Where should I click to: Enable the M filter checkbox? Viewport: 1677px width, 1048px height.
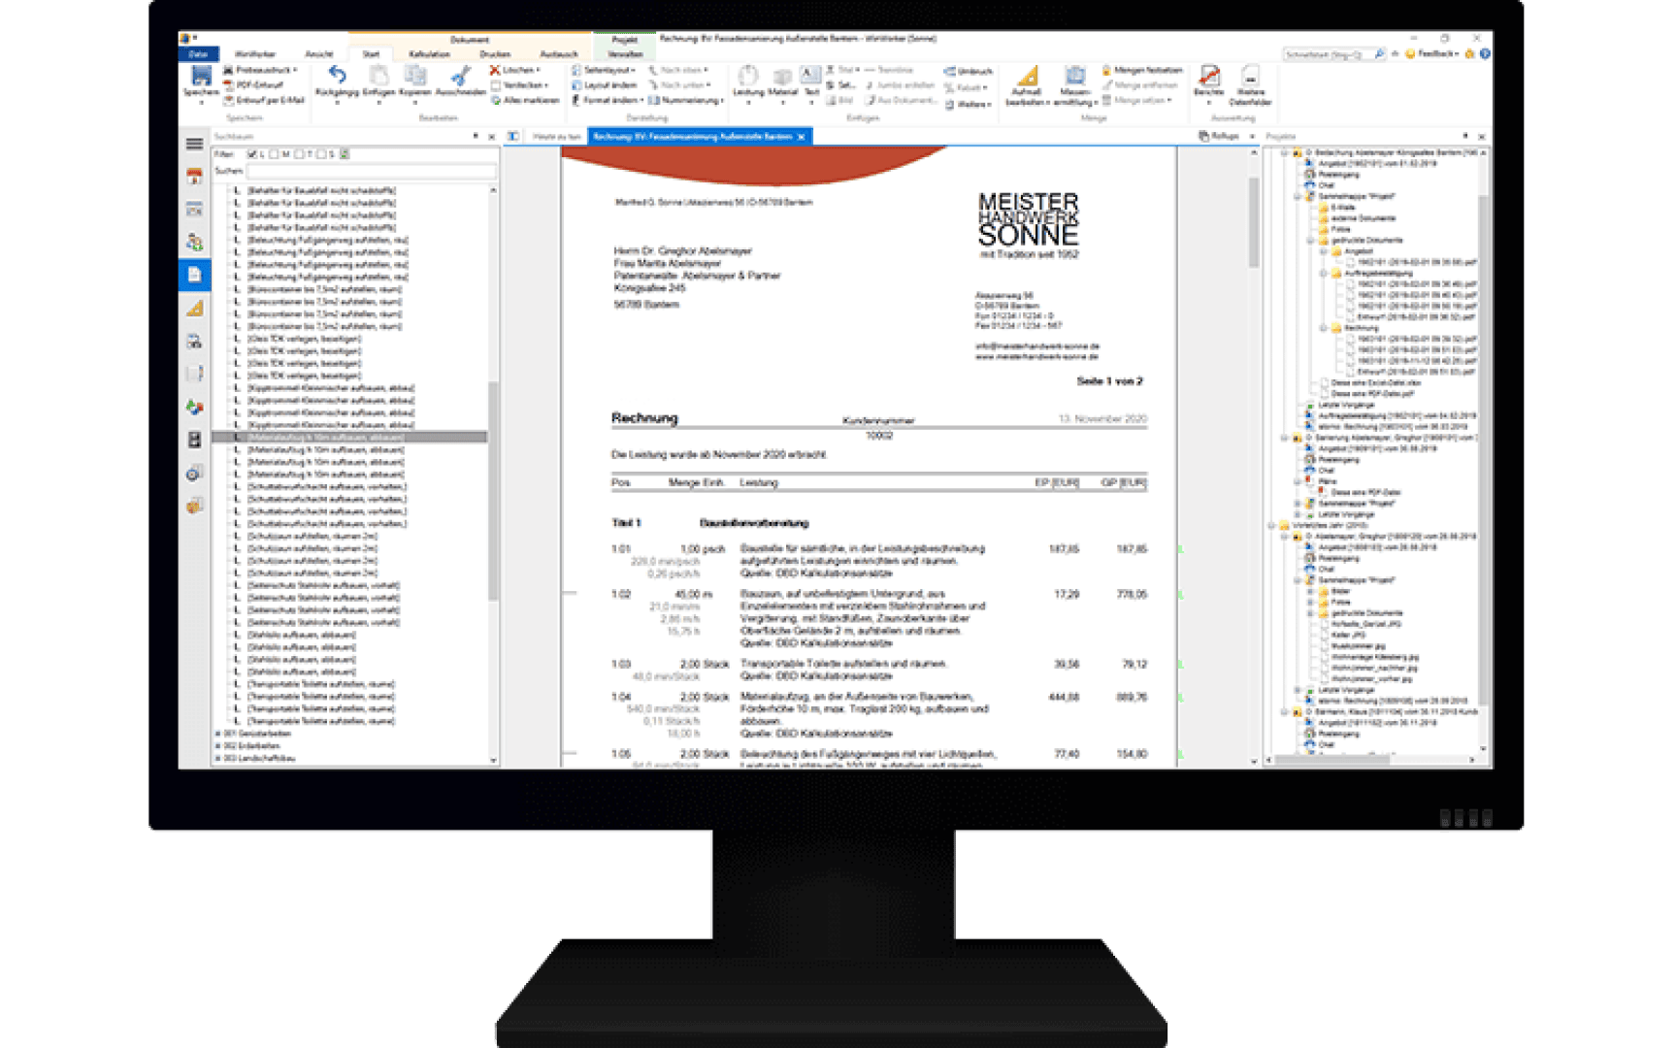point(274,154)
